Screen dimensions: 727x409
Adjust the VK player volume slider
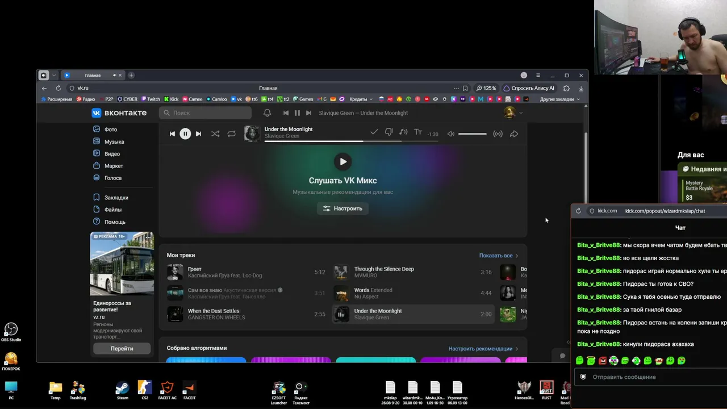point(472,134)
